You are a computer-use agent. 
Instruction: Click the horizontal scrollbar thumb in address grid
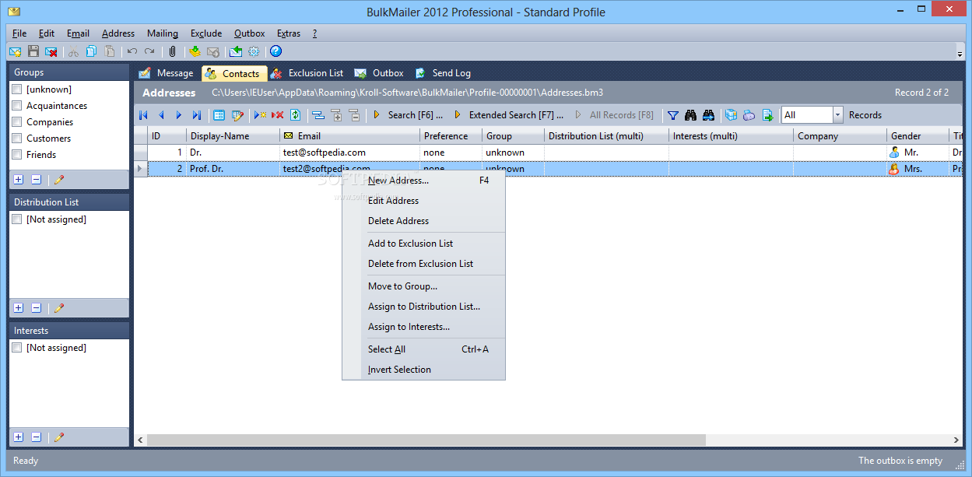pos(426,440)
